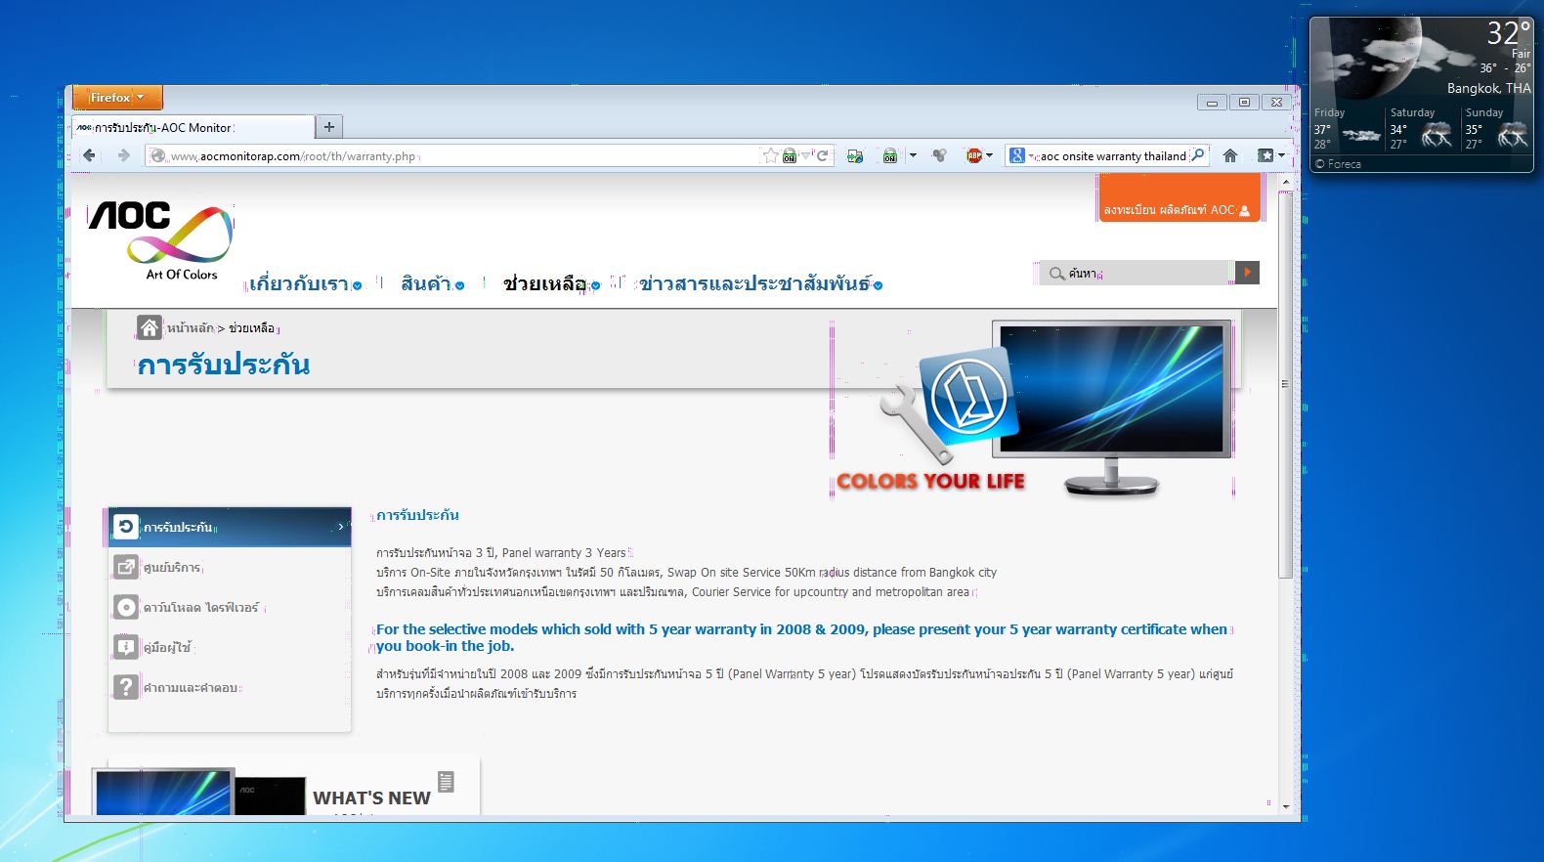Select การรับประกัน in the left sidebar menu
Screen dimensions: 1544x862
230,527
